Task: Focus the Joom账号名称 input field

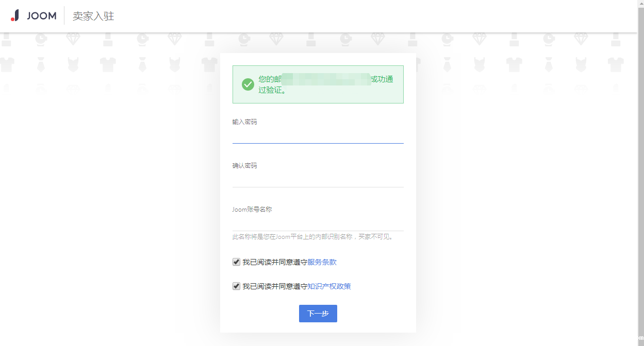Action: click(x=318, y=224)
